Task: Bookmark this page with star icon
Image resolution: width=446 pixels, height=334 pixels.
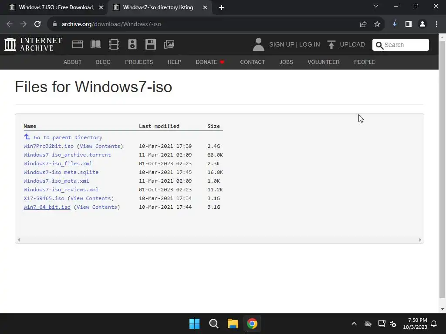Action: [x=377, y=24]
